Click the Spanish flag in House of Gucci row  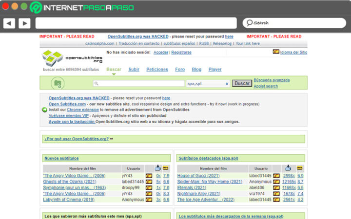[x=276, y=176]
